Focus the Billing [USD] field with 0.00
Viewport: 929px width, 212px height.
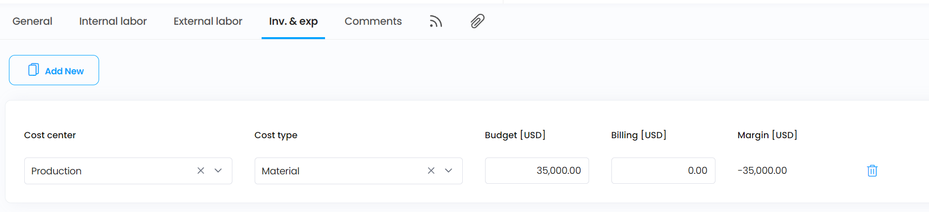pos(663,170)
